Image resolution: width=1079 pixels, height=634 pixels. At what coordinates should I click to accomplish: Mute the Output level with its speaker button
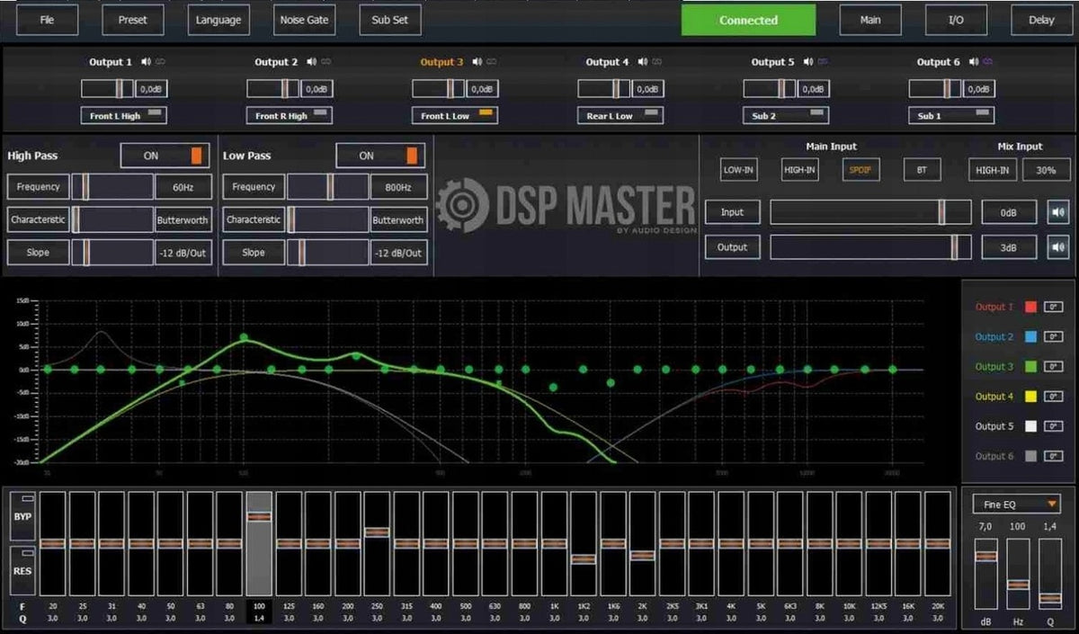1057,247
